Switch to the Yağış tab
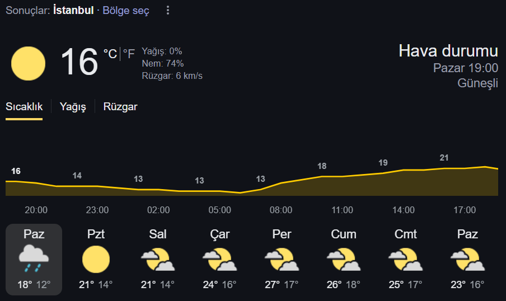Screen dimensions: 506x301 73,107
